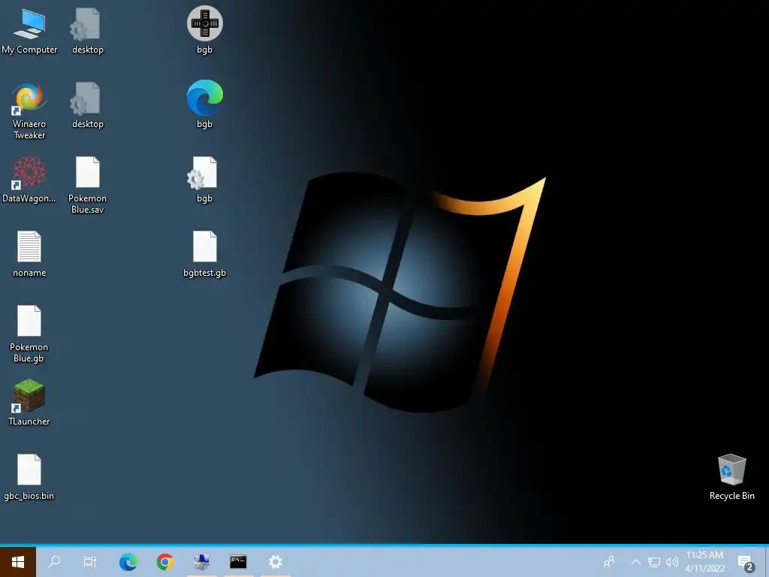
Task: Open the volume speaker tray icon
Action: coord(672,562)
